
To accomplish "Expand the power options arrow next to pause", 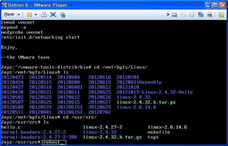I will click(x=36, y=15).
